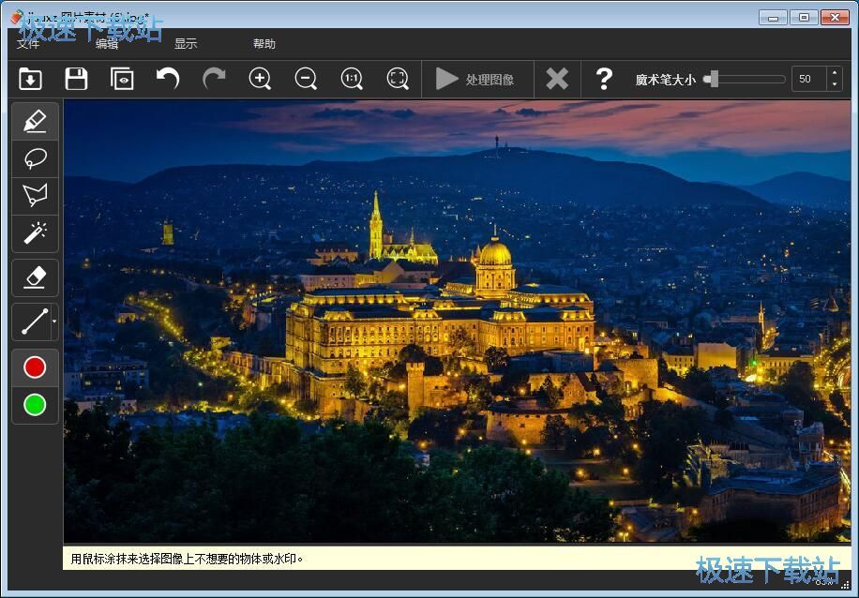Image resolution: width=859 pixels, height=598 pixels.
Task: Expand the line tool dropdown arrow
Action: pos(54,321)
